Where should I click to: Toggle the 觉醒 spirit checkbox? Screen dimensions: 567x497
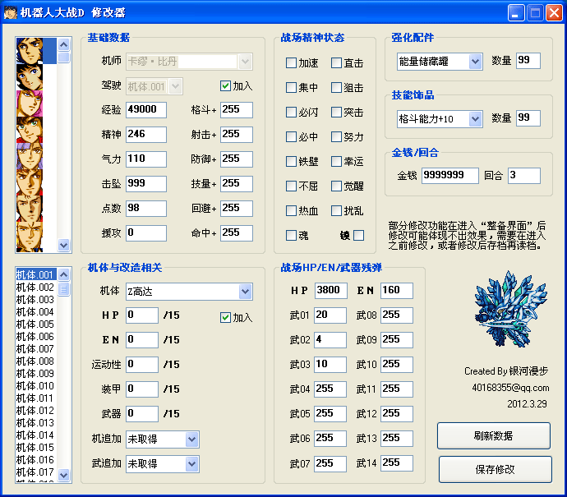coord(337,186)
